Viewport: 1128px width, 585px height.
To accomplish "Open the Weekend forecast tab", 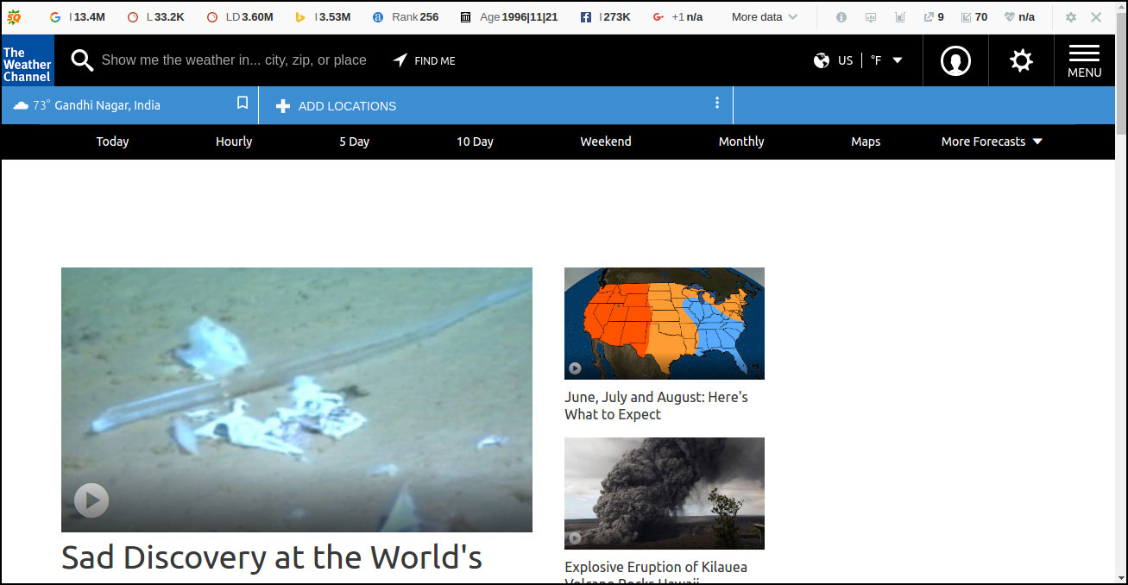I will [x=606, y=142].
